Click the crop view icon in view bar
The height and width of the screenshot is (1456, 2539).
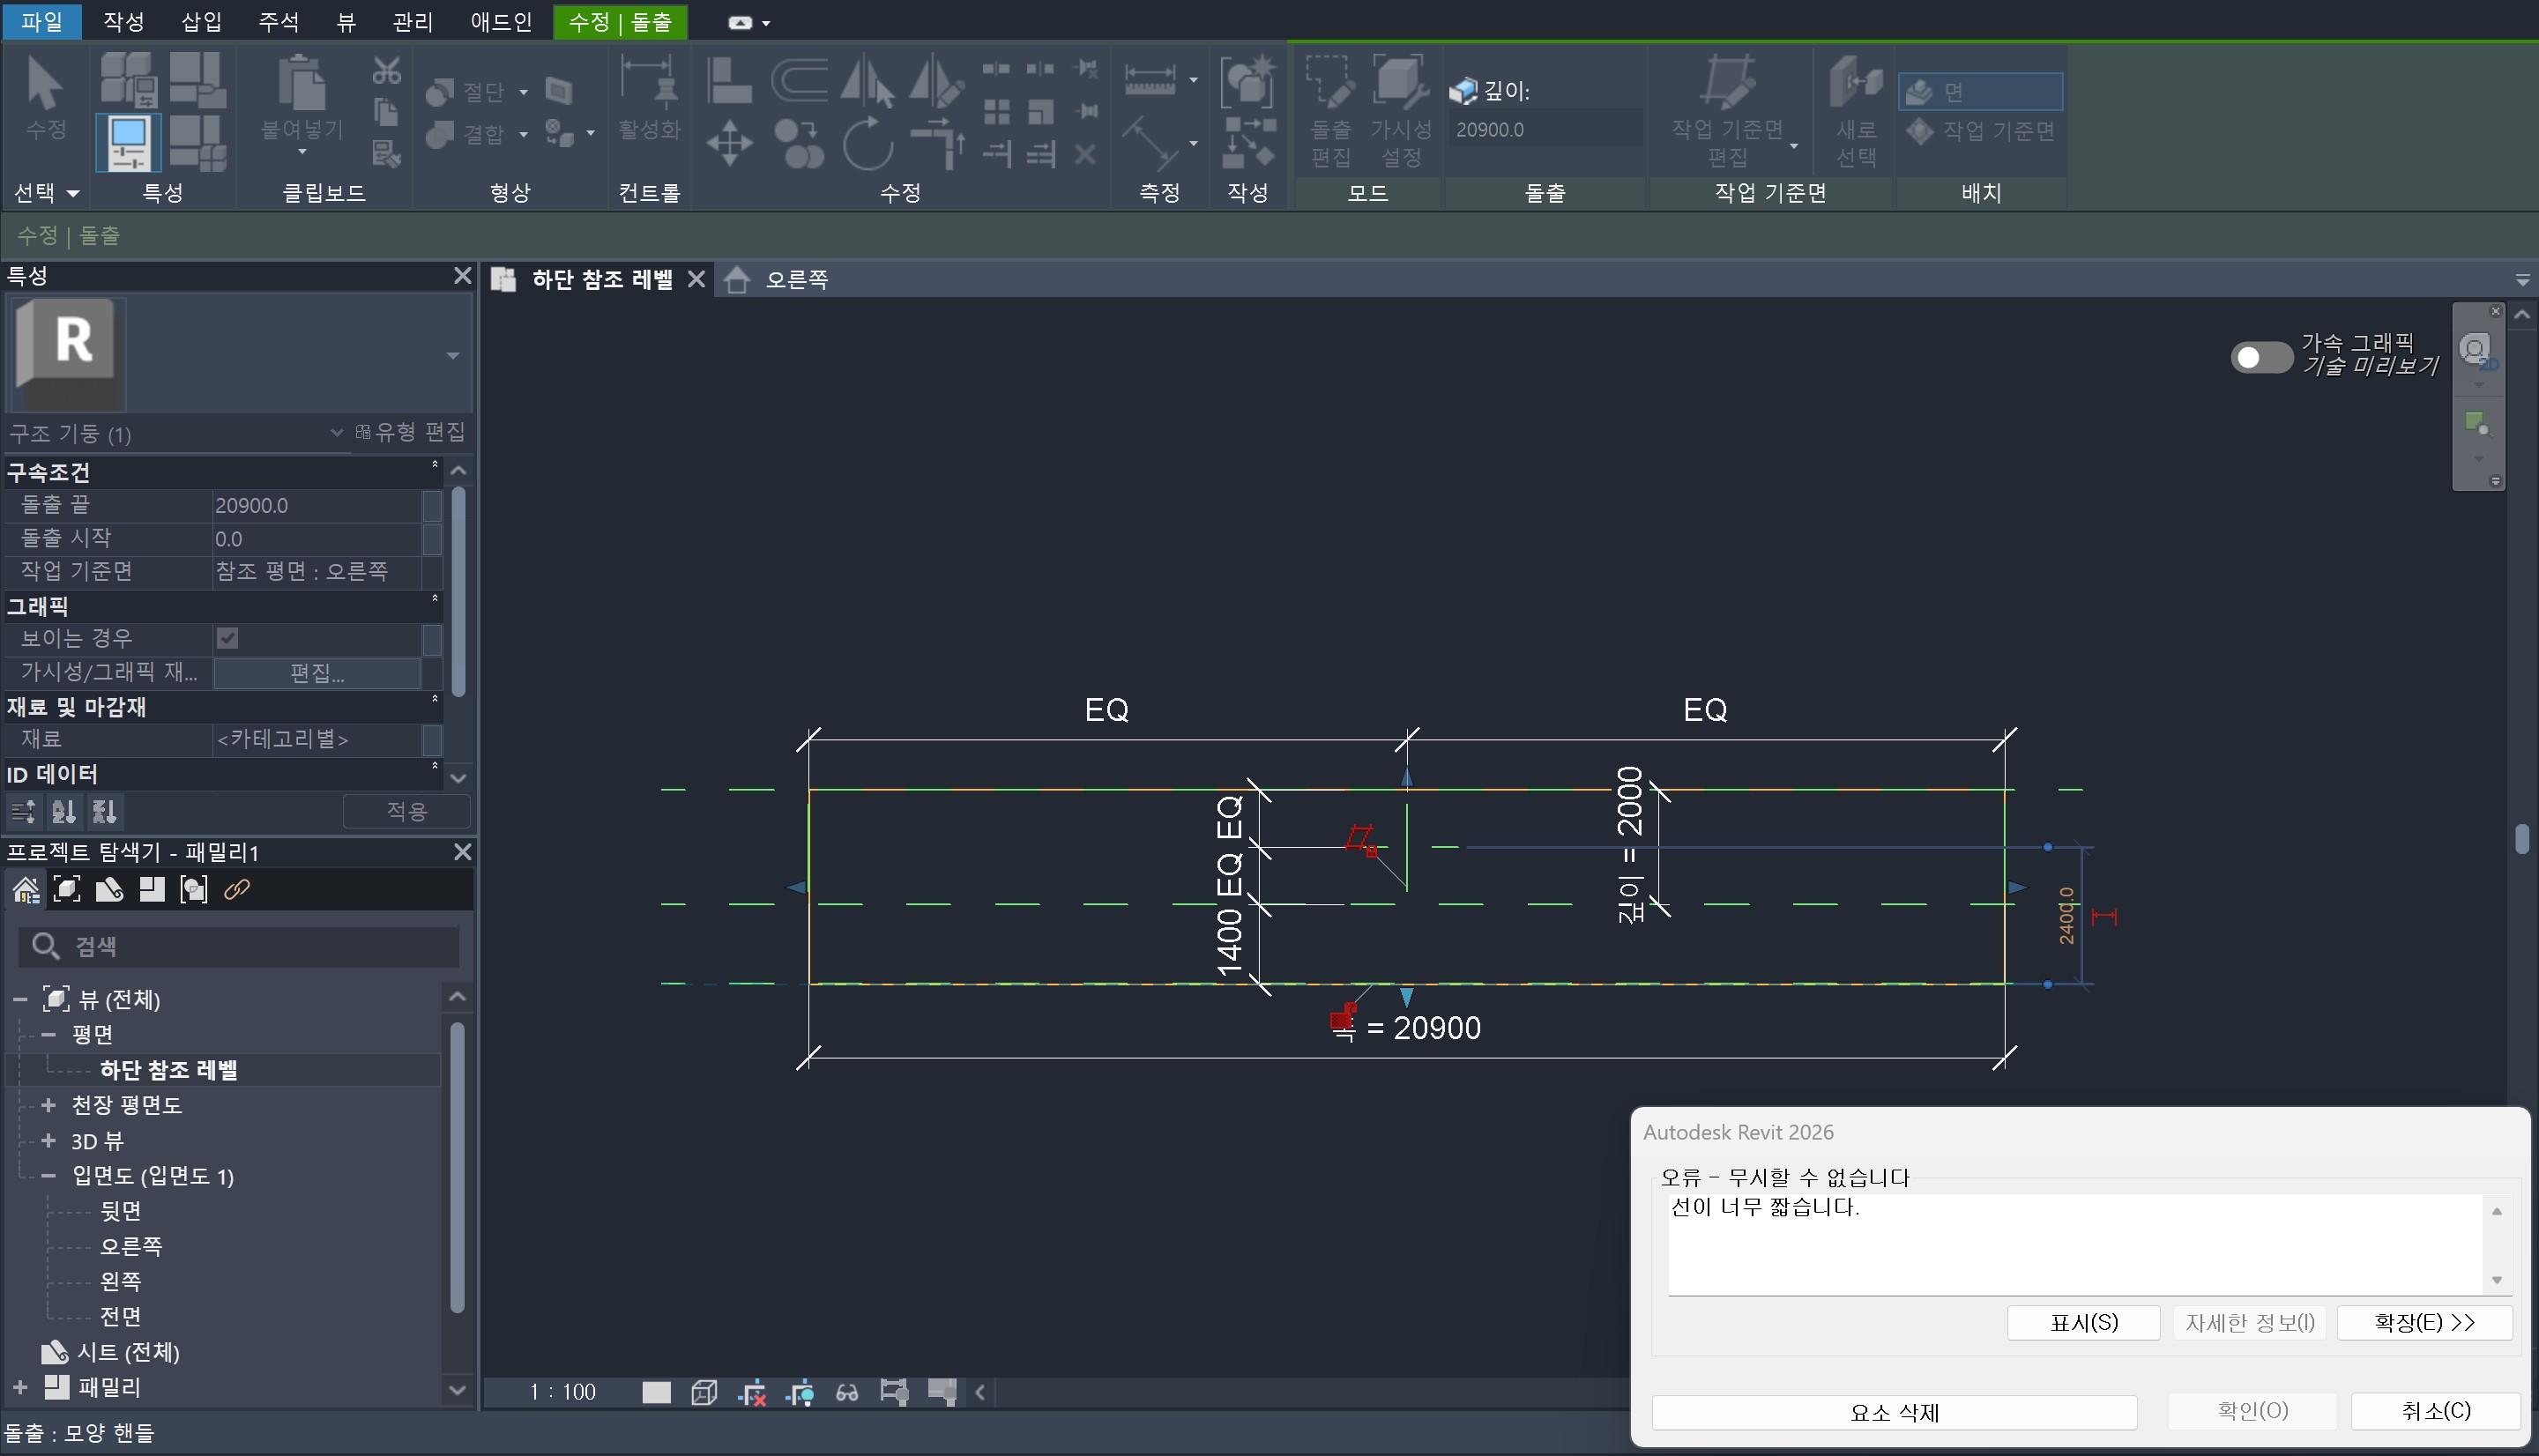coord(751,1392)
